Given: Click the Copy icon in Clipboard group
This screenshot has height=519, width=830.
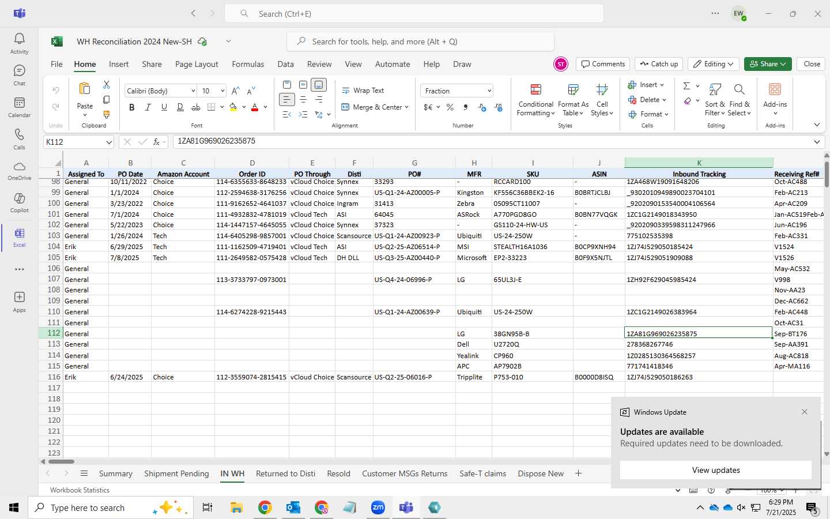Looking at the screenshot, I should tap(107, 100).
